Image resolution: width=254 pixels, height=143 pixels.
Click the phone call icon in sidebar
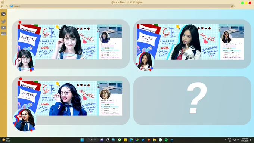point(3,14)
